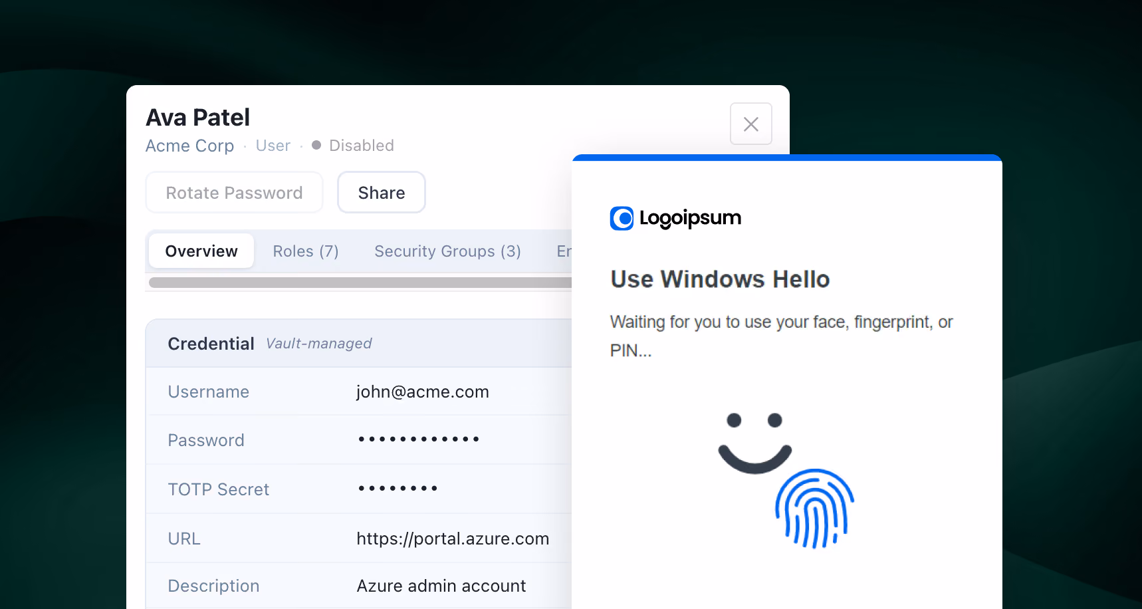
Task: Click the Logoipsum logo icon
Action: pos(622,218)
